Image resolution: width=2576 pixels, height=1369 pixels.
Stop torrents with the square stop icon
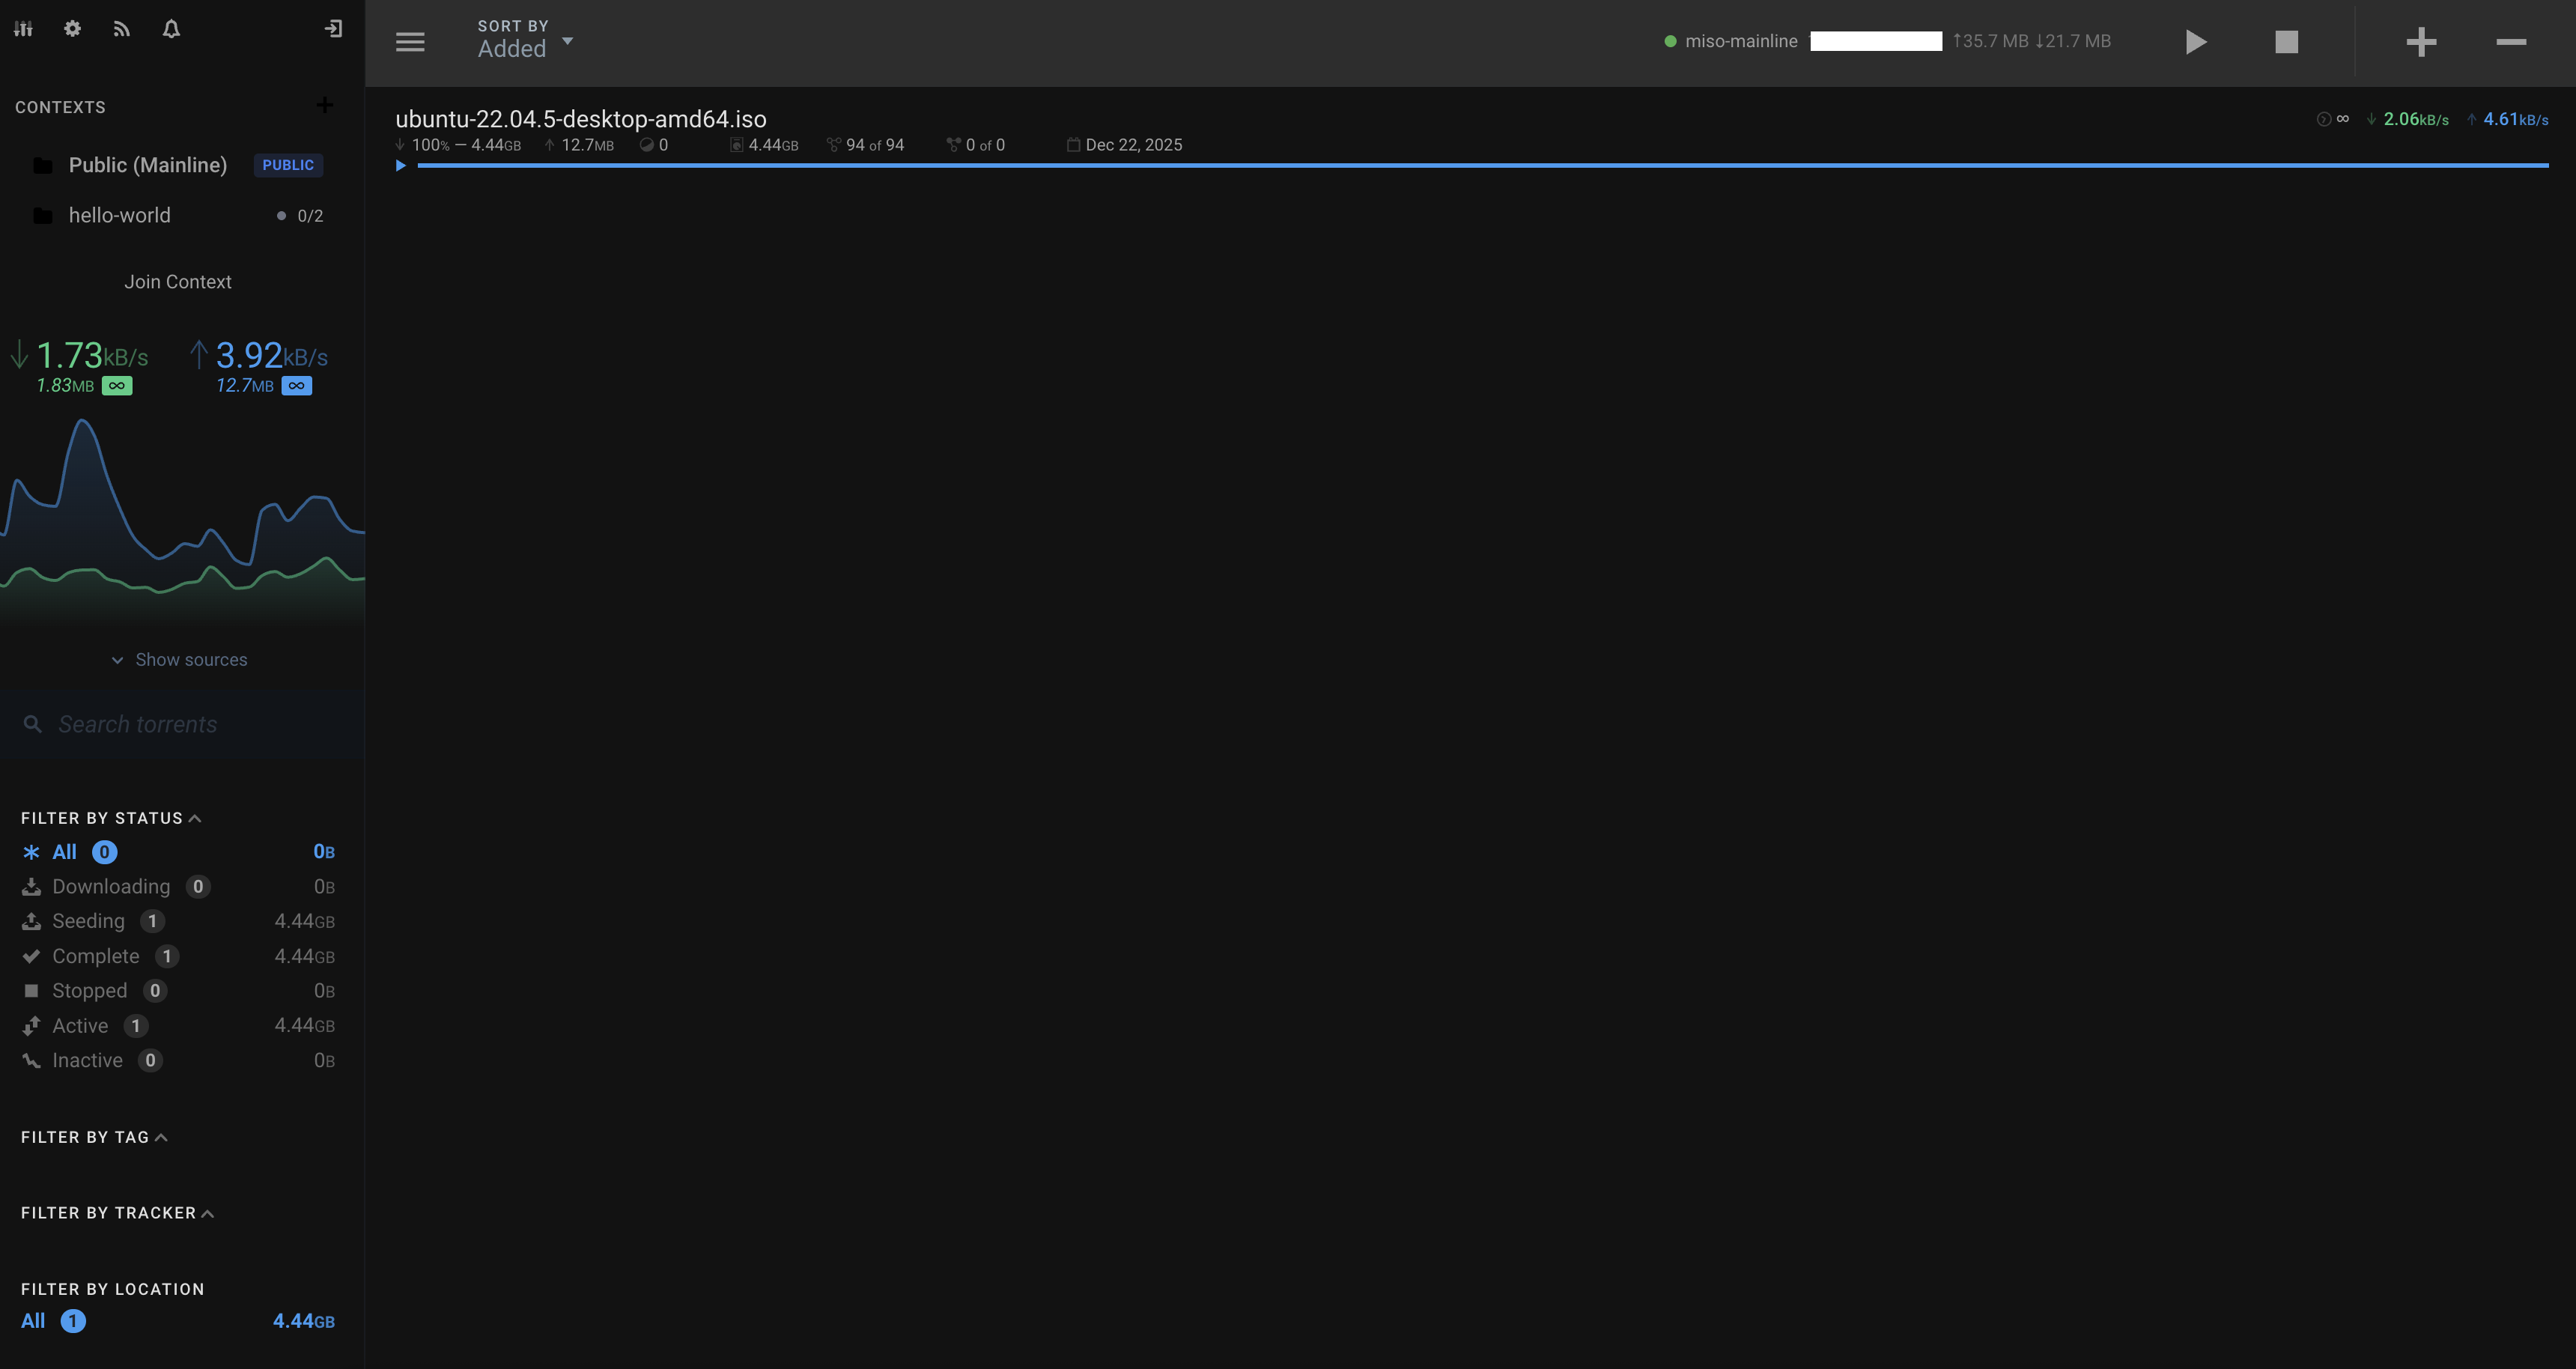pyautogui.click(x=2286, y=41)
